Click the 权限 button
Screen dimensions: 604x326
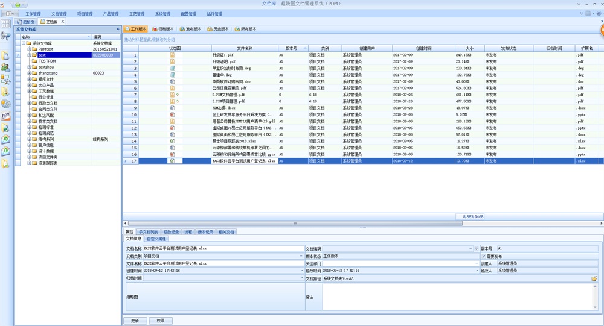(160, 321)
